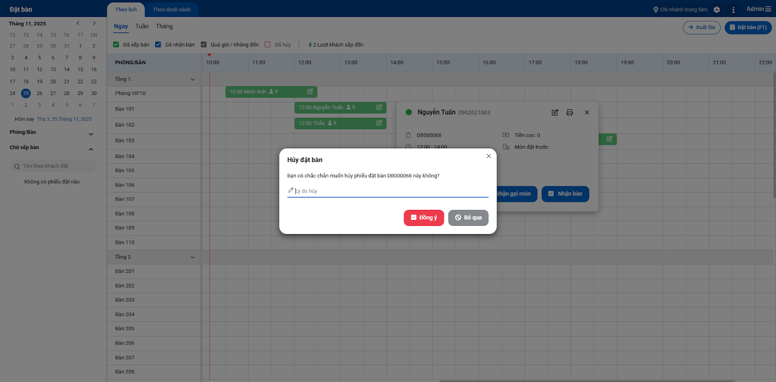Click the Bỏ qua button
The height and width of the screenshot is (382, 776).
click(x=468, y=218)
